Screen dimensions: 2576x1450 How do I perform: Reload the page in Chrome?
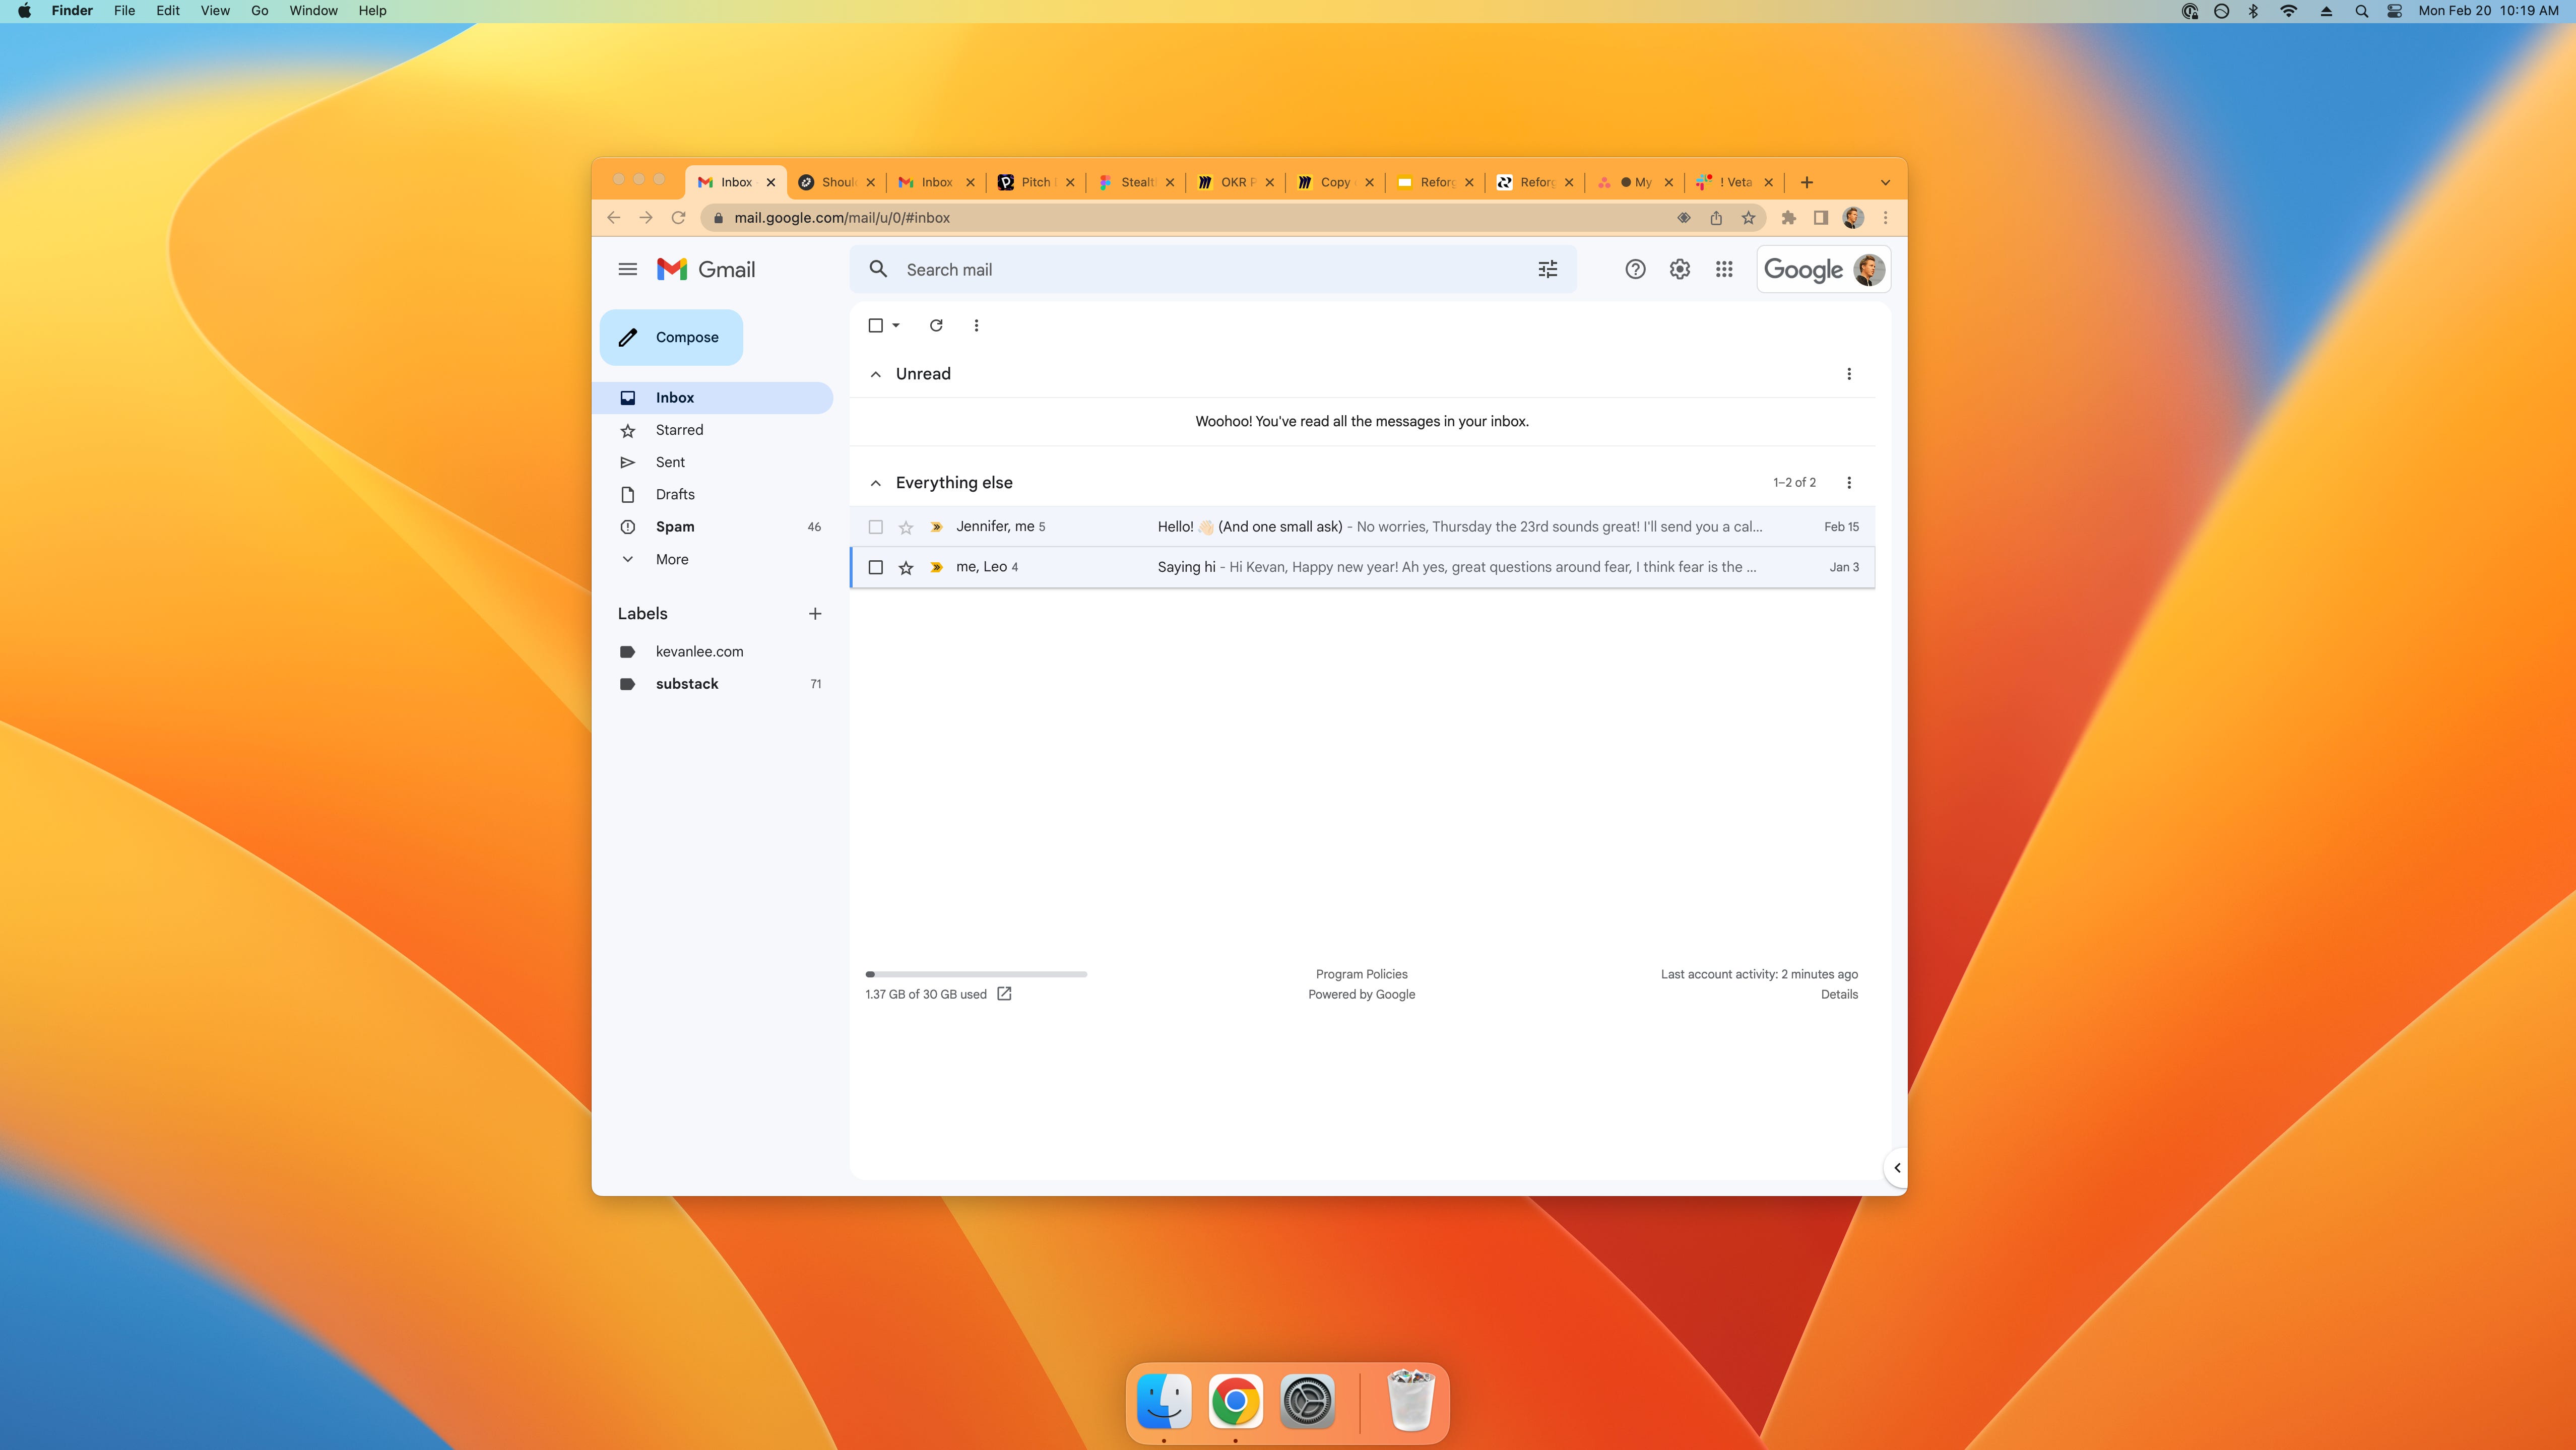point(678,217)
